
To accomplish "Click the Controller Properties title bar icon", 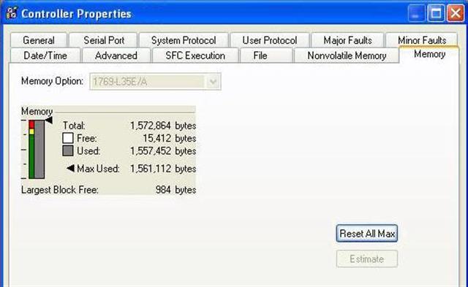I will tap(12, 13).
